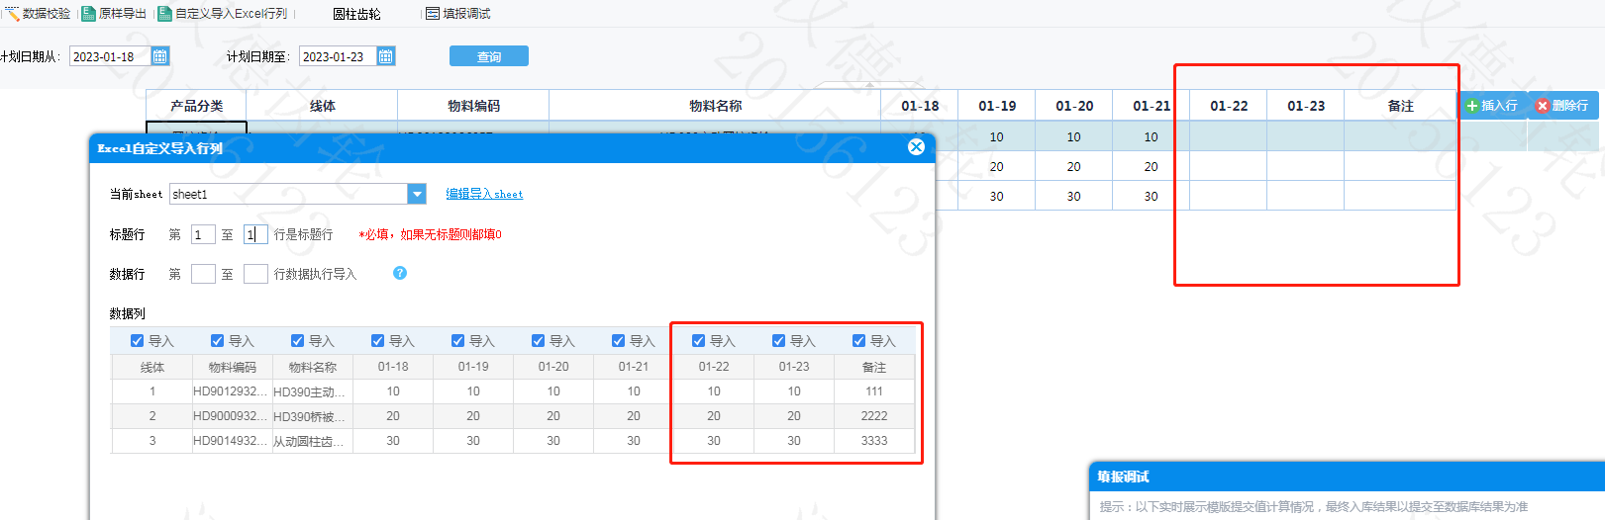Viewport: 1605px width, 520px height.
Task: Close the Excel自定义导入行列 dialog
Action: 916,147
